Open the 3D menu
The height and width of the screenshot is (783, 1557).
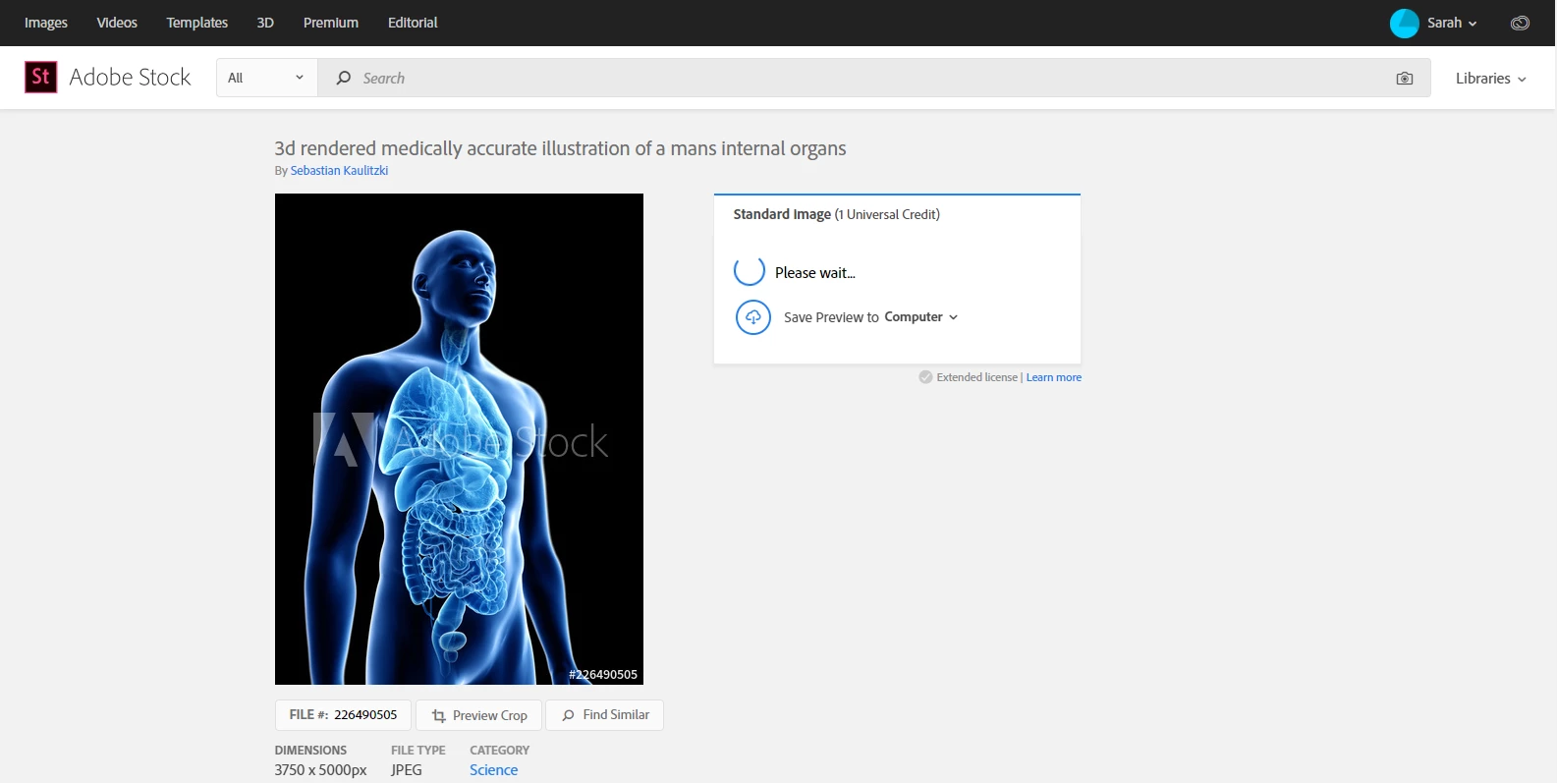[x=265, y=23]
